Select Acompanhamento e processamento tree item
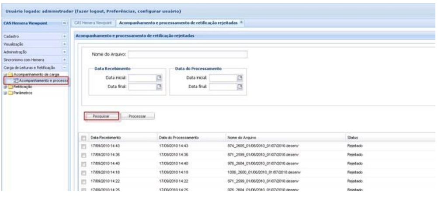Viewport: 438px width, 198px height. point(39,80)
